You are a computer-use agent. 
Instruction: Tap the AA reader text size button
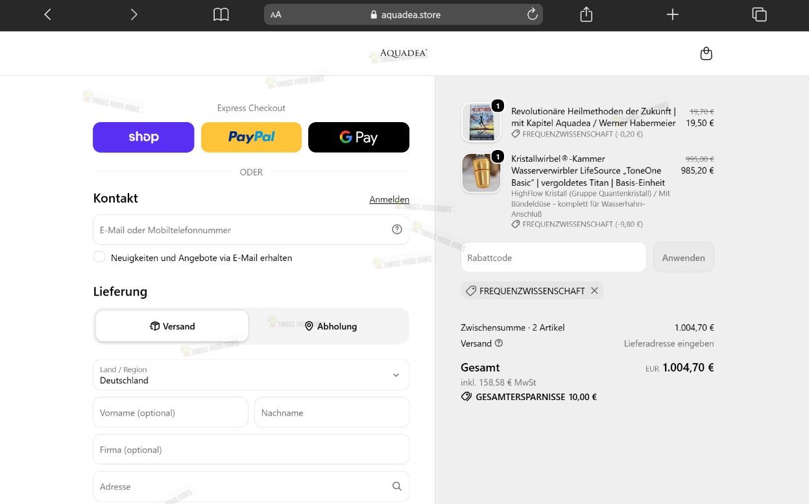[276, 14]
